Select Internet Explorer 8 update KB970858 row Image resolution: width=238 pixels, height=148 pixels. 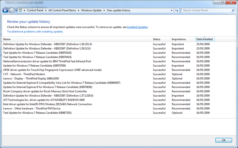108,87
